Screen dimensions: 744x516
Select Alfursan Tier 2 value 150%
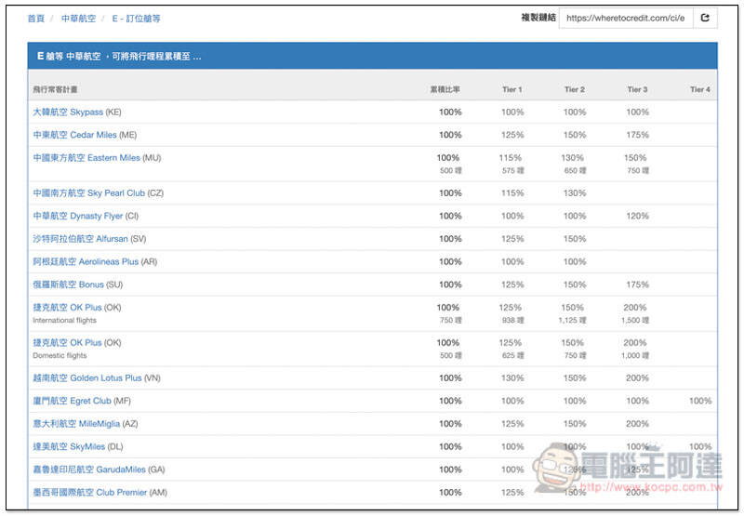coord(575,239)
